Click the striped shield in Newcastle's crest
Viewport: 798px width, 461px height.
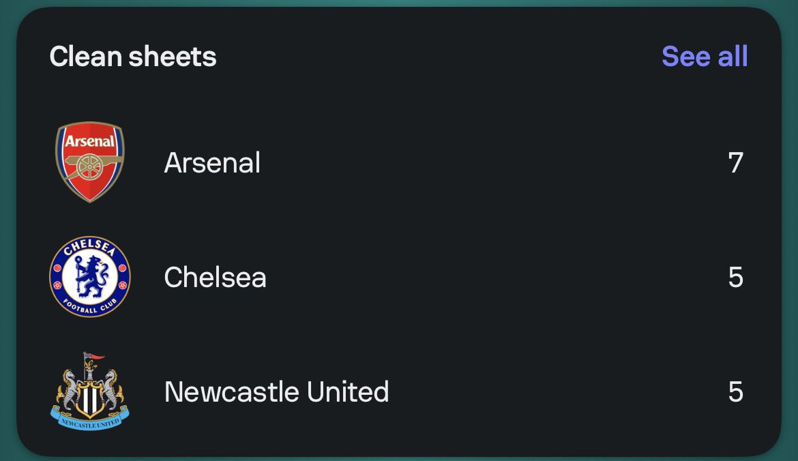[90, 399]
